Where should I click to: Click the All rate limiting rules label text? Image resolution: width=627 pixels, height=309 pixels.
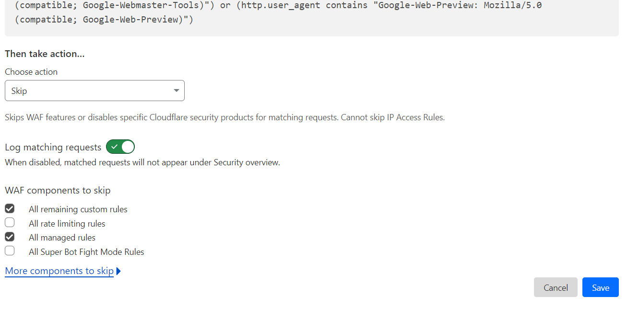pos(67,224)
